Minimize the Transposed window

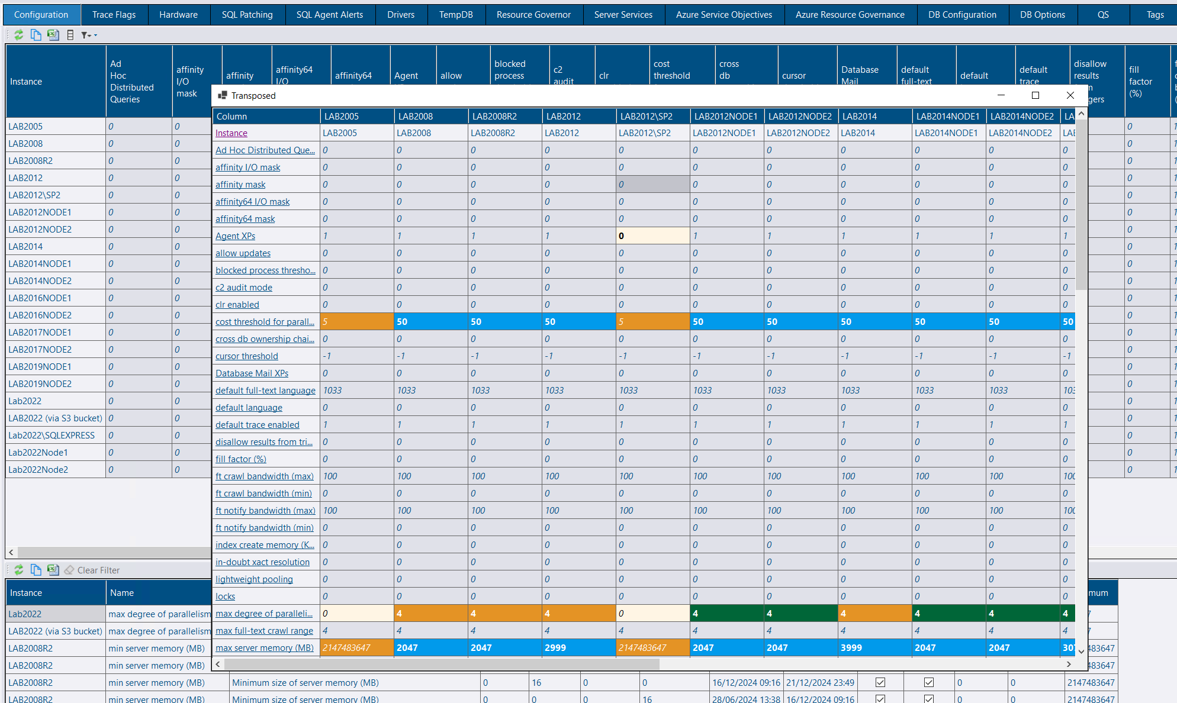(x=1001, y=95)
